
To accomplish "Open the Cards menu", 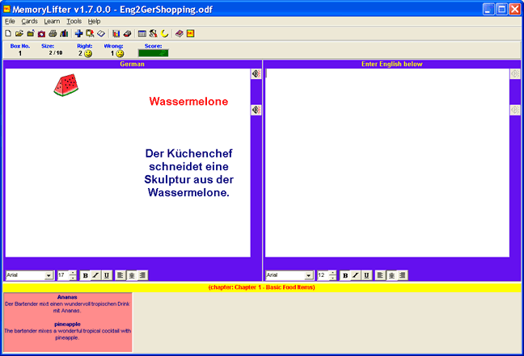I will click(x=29, y=21).
